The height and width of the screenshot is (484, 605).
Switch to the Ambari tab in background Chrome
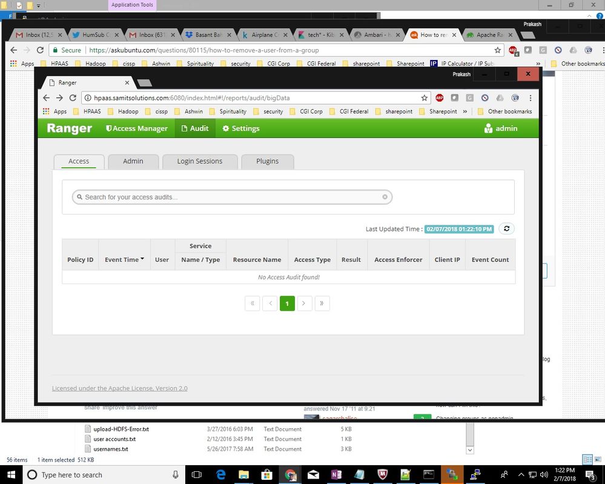click(x=378, y=35)
